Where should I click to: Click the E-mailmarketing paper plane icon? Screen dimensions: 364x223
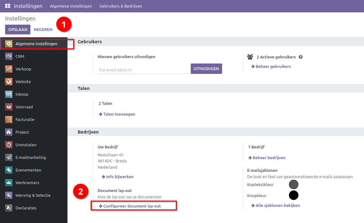coord(9,158)
